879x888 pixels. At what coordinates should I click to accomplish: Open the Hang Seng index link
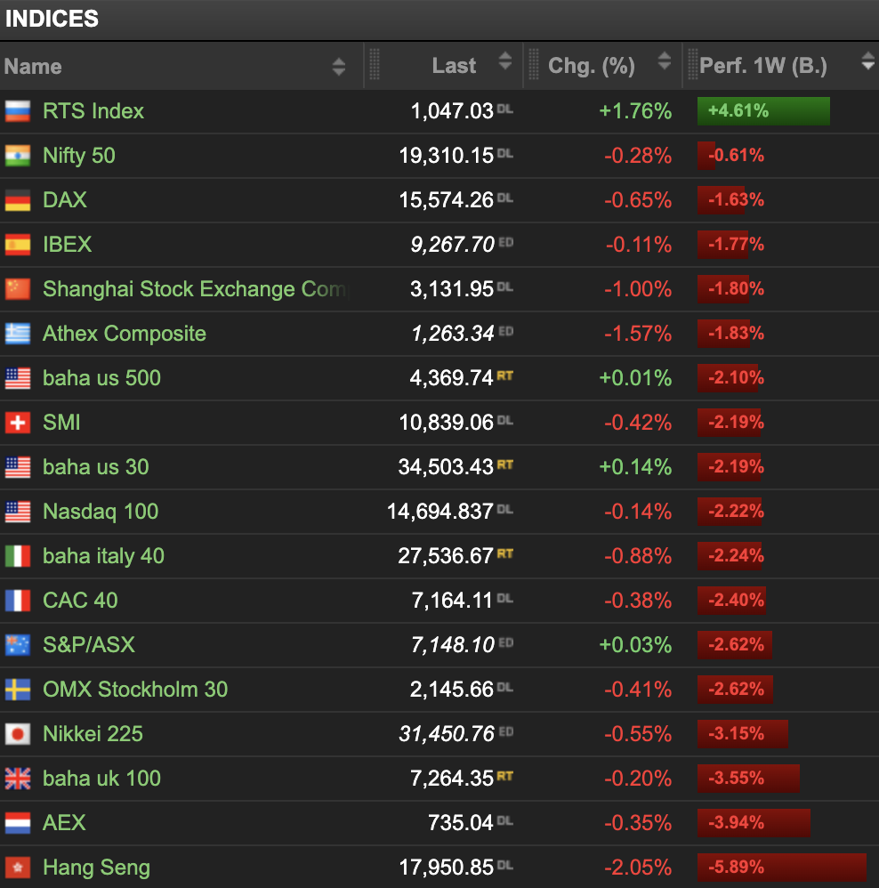pyautogui.click(x=96, y=868)
